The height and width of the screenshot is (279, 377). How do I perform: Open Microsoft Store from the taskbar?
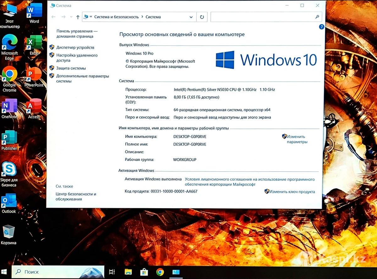pos(144,272)
